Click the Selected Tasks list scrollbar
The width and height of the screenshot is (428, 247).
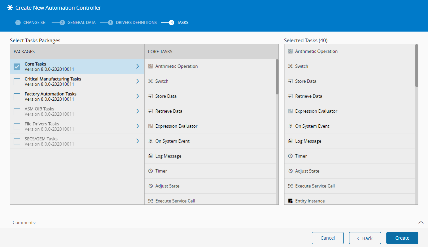point(417,66)
